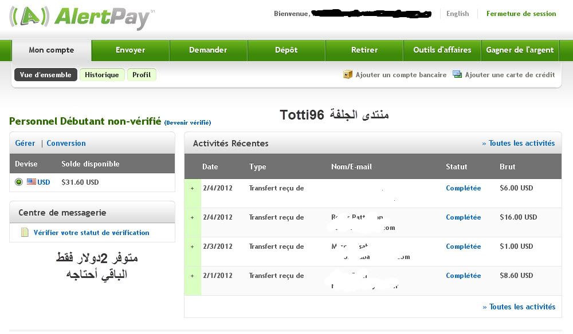Expand the $6.00 USD transaction row

pos(192,189)
